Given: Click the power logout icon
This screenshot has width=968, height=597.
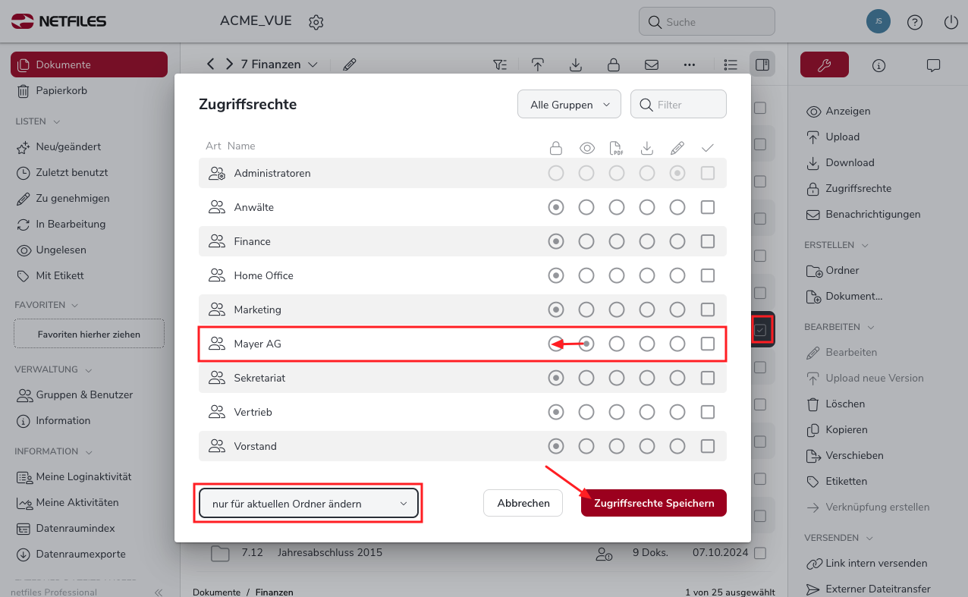Looking at the screenshot, I should click(951, 22).
